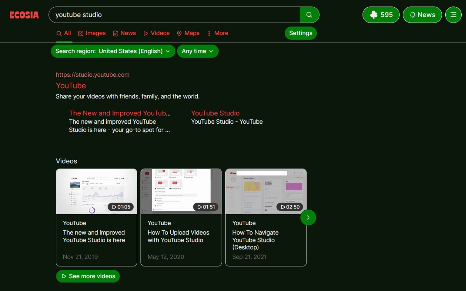The image size is (466, 291).
Task: Expand the Any time filter dropdown
Action: [x=198, y=51]
